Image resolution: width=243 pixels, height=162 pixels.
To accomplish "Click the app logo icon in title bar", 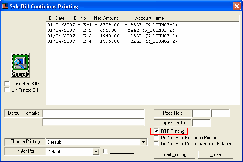I will click(5, 6).
